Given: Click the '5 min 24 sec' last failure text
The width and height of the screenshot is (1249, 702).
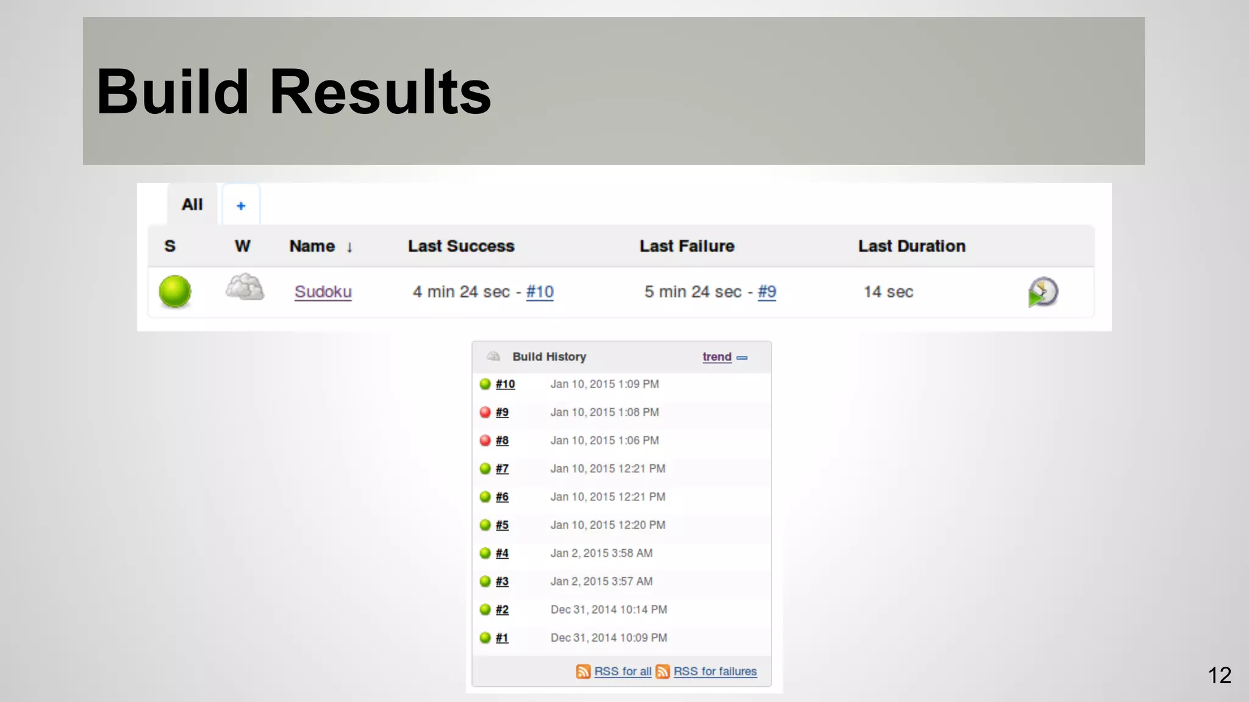Looking at the screenshot, I should (x=693, y=292).
